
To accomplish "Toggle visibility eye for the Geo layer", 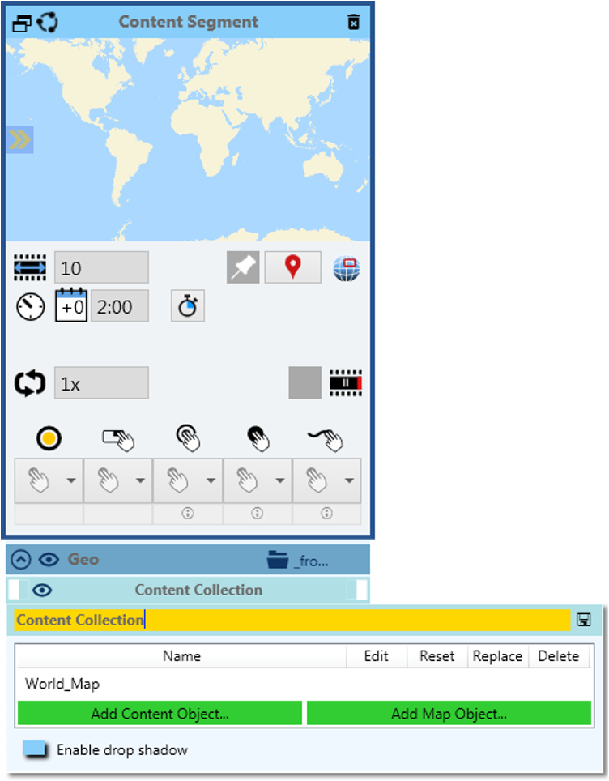I will tap(49, 559).
